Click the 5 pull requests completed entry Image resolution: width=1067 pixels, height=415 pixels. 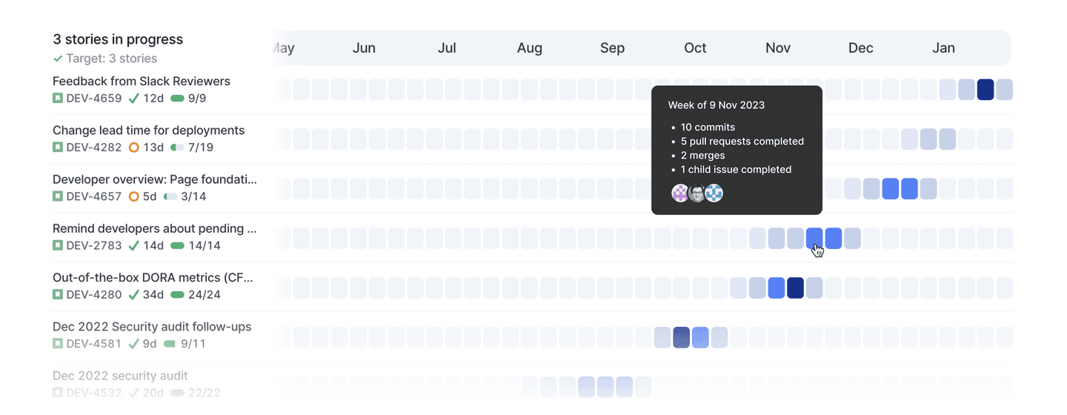pos(742,142)
